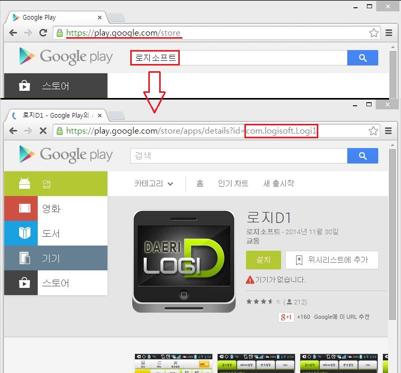Click forward arrow in top browser window
Screen dimensions: 401x373
click(x=28, y=33)
